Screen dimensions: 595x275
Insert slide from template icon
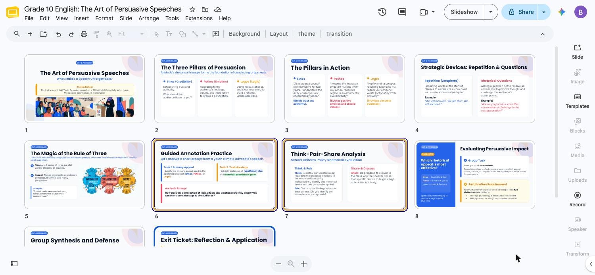[43, 34]
